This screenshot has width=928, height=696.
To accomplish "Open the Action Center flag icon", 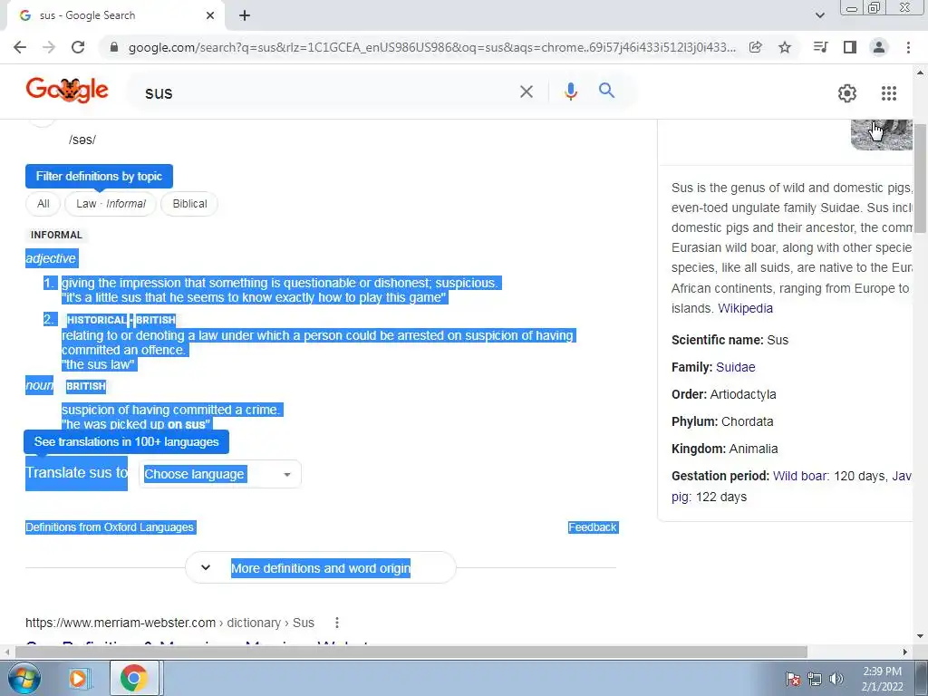I will click(x=792, y=679).
